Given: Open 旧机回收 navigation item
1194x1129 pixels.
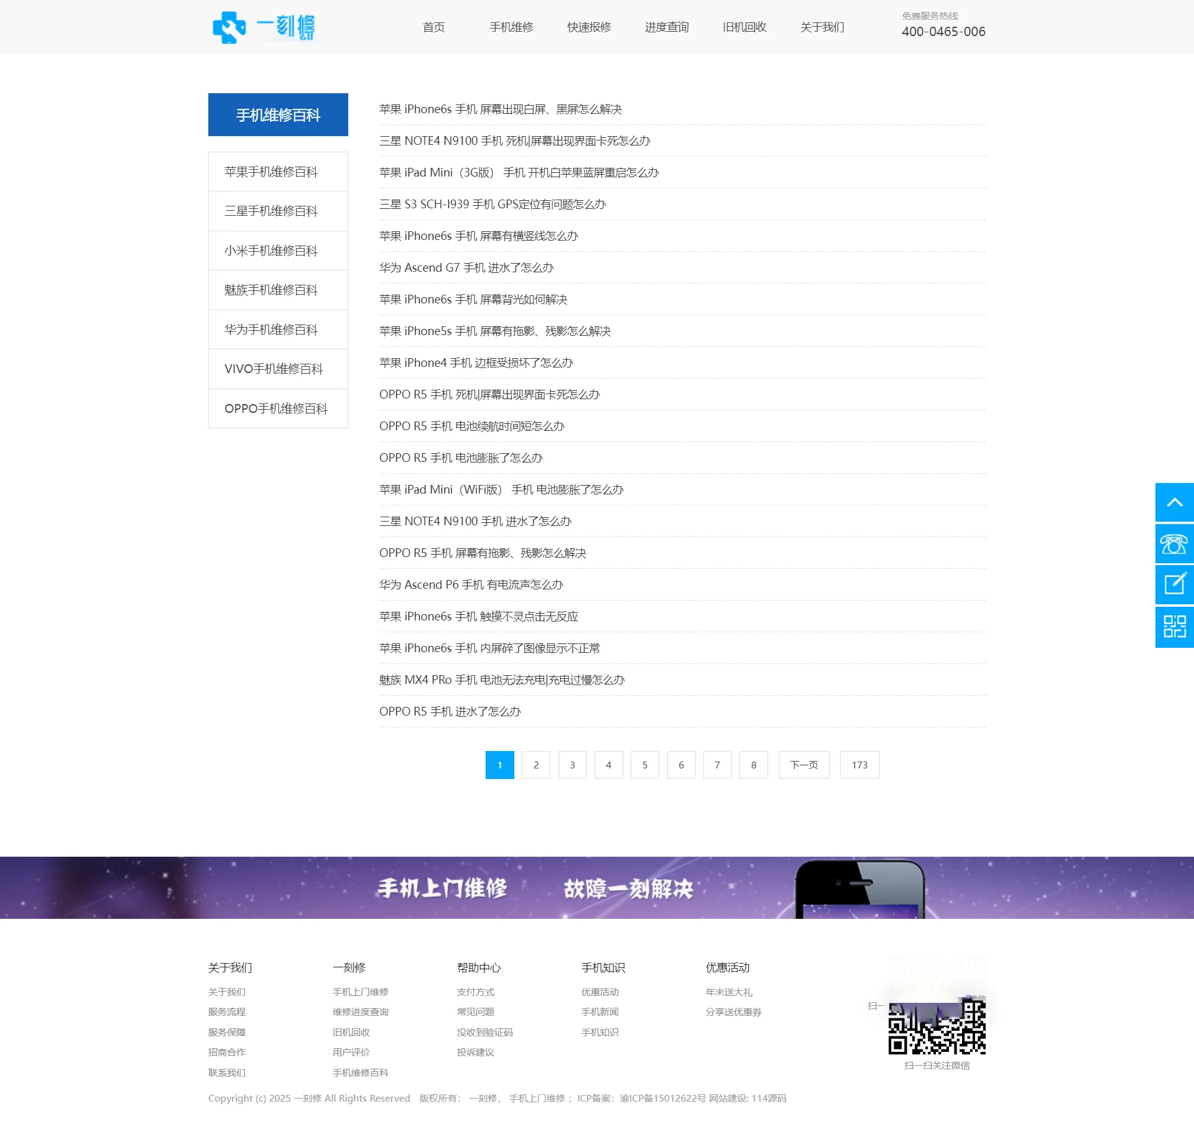Looking at the screenshot, I should click(744, 27).
